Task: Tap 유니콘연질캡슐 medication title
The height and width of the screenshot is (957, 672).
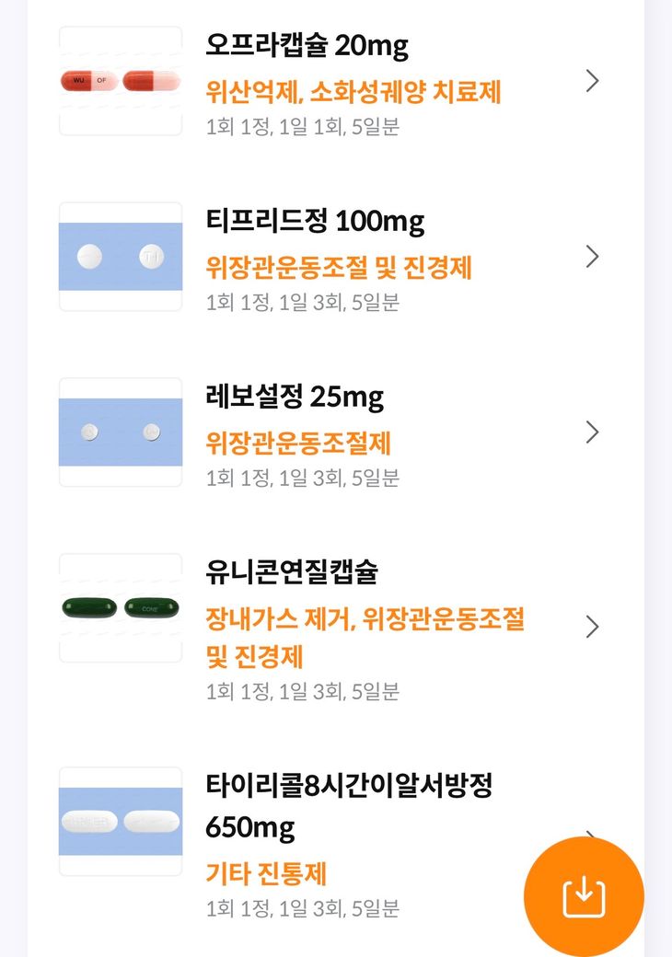Action: pyautogui.click(x=292, y=572)
